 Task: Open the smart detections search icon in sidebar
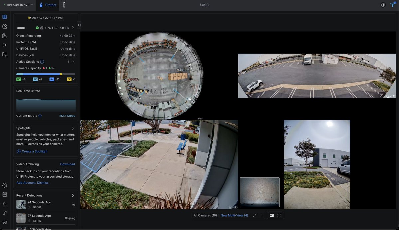[5, 26]
